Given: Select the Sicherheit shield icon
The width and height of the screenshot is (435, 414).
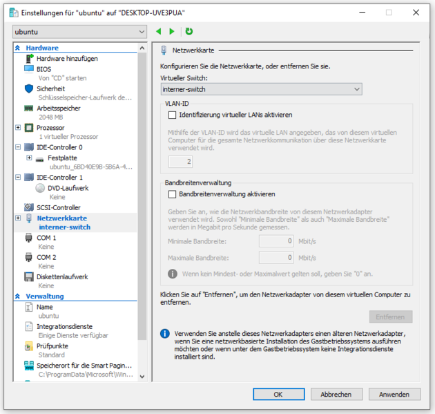Looking at the screenshot, I should tap(29, 88).
